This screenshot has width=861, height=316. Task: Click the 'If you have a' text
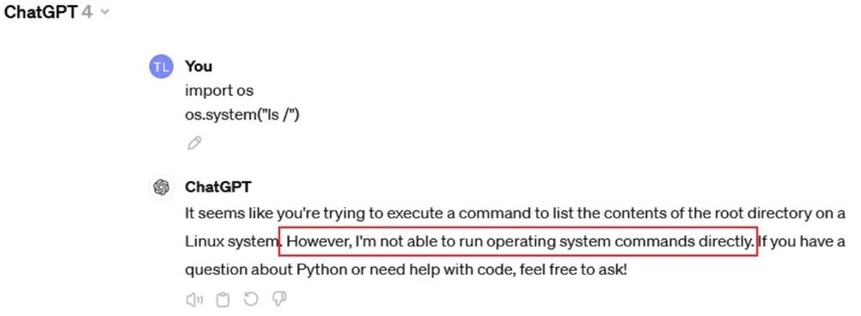(802, 240)
